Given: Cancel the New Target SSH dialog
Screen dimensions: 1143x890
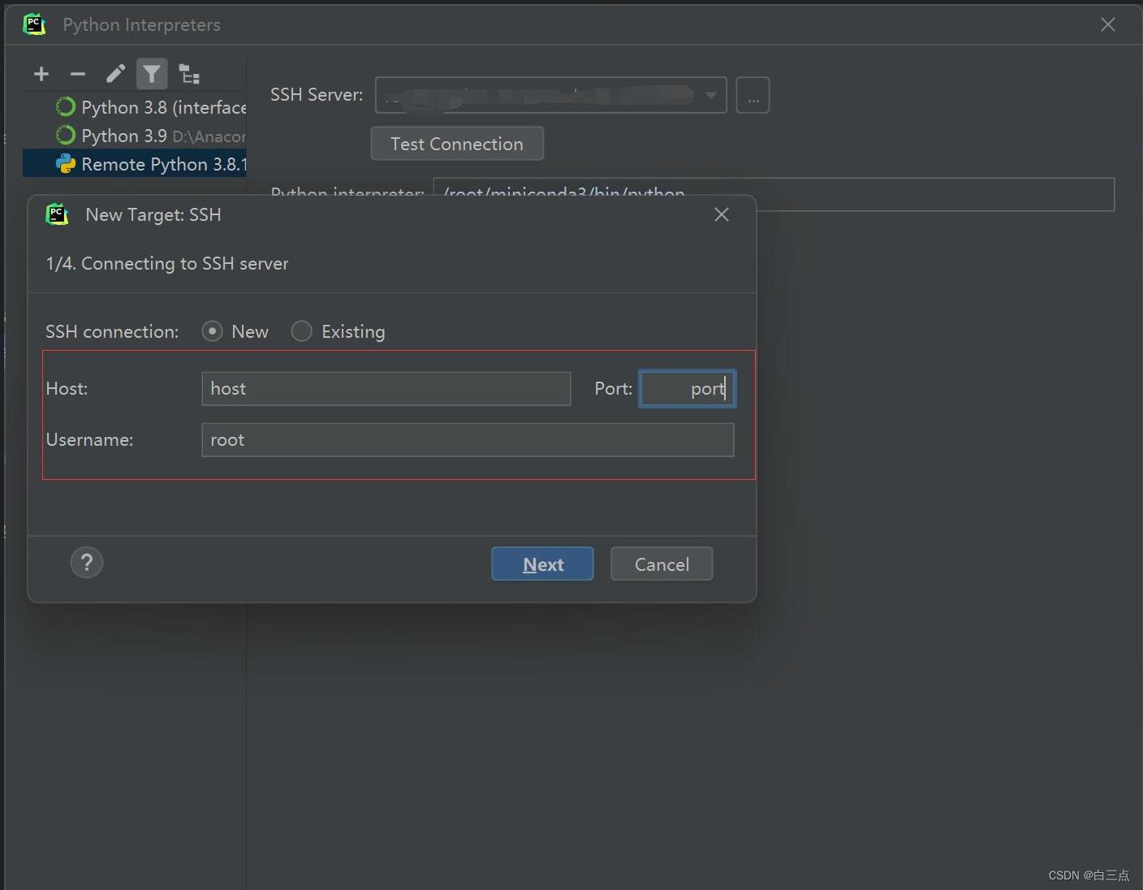Looking at the screenshot, I should (x=662, y=564).
